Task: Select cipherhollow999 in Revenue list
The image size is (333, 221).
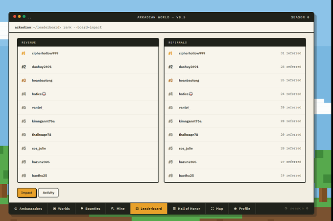Action: (88, 53)
